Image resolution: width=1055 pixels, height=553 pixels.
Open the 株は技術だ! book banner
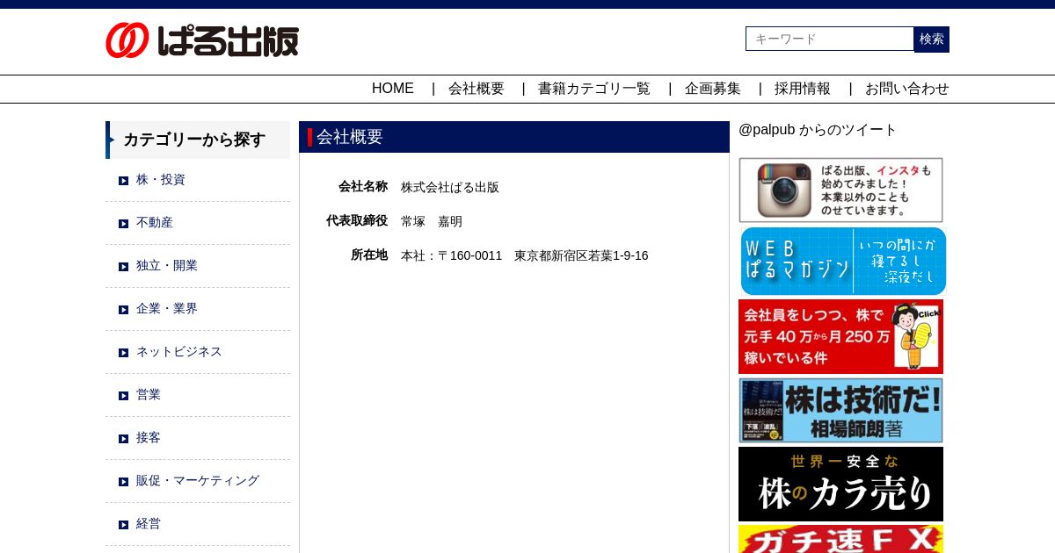pos(840,410)
